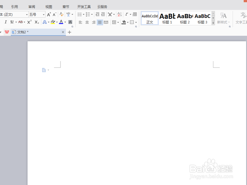The image size is (247, 185).
Task: Apply the 标题 2 style
Action: (x=185, y=18)
